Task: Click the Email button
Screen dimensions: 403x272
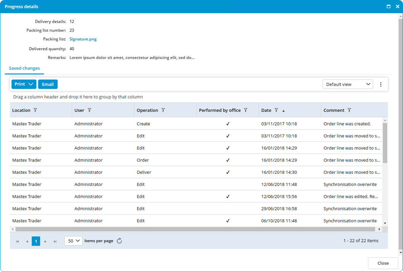Action: 48,84
